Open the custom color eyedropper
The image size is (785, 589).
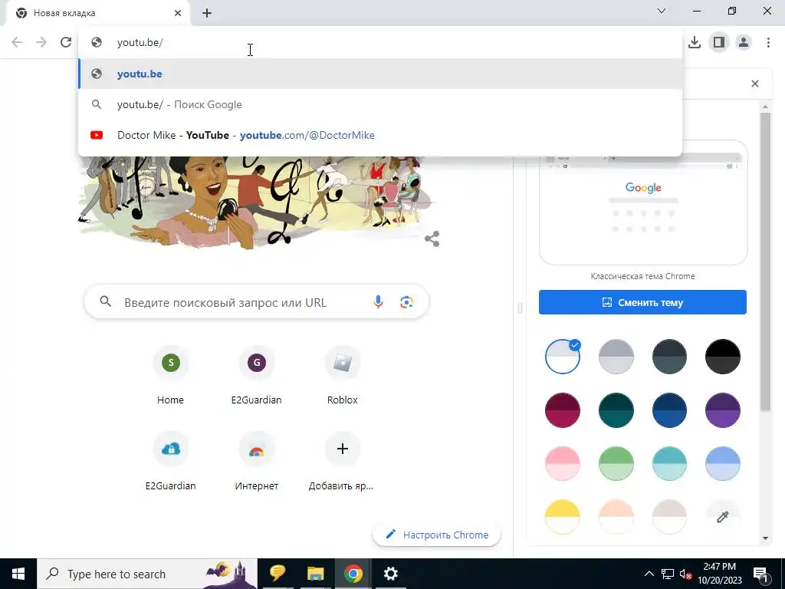pos(722,517)
